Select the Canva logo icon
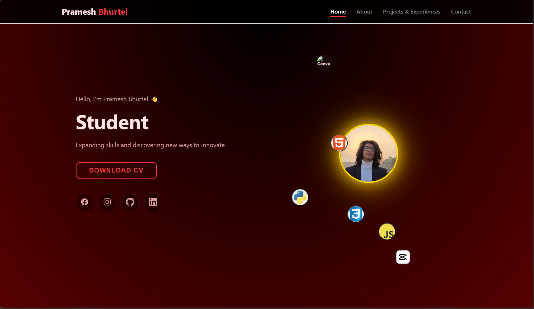The height and width of the screenshot is (309, 534). coord(323,62)
